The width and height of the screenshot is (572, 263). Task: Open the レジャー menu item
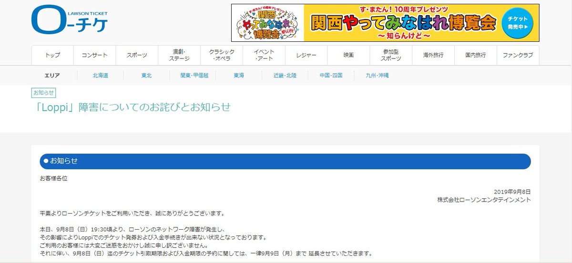point(306,55)
